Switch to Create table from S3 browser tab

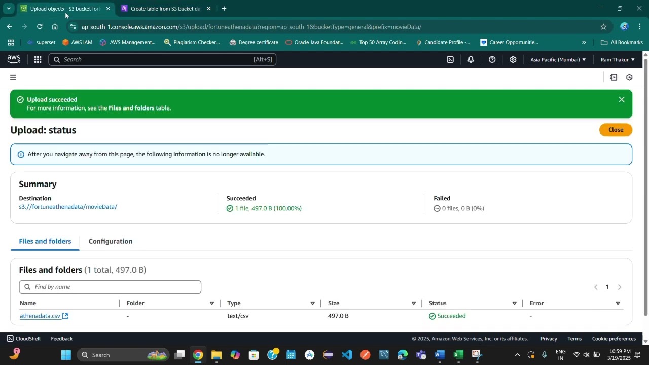coord(165,9)
